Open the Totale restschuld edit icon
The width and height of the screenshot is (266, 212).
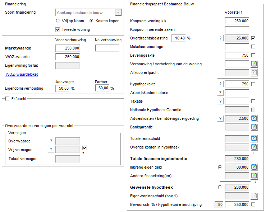coord(254,138)
